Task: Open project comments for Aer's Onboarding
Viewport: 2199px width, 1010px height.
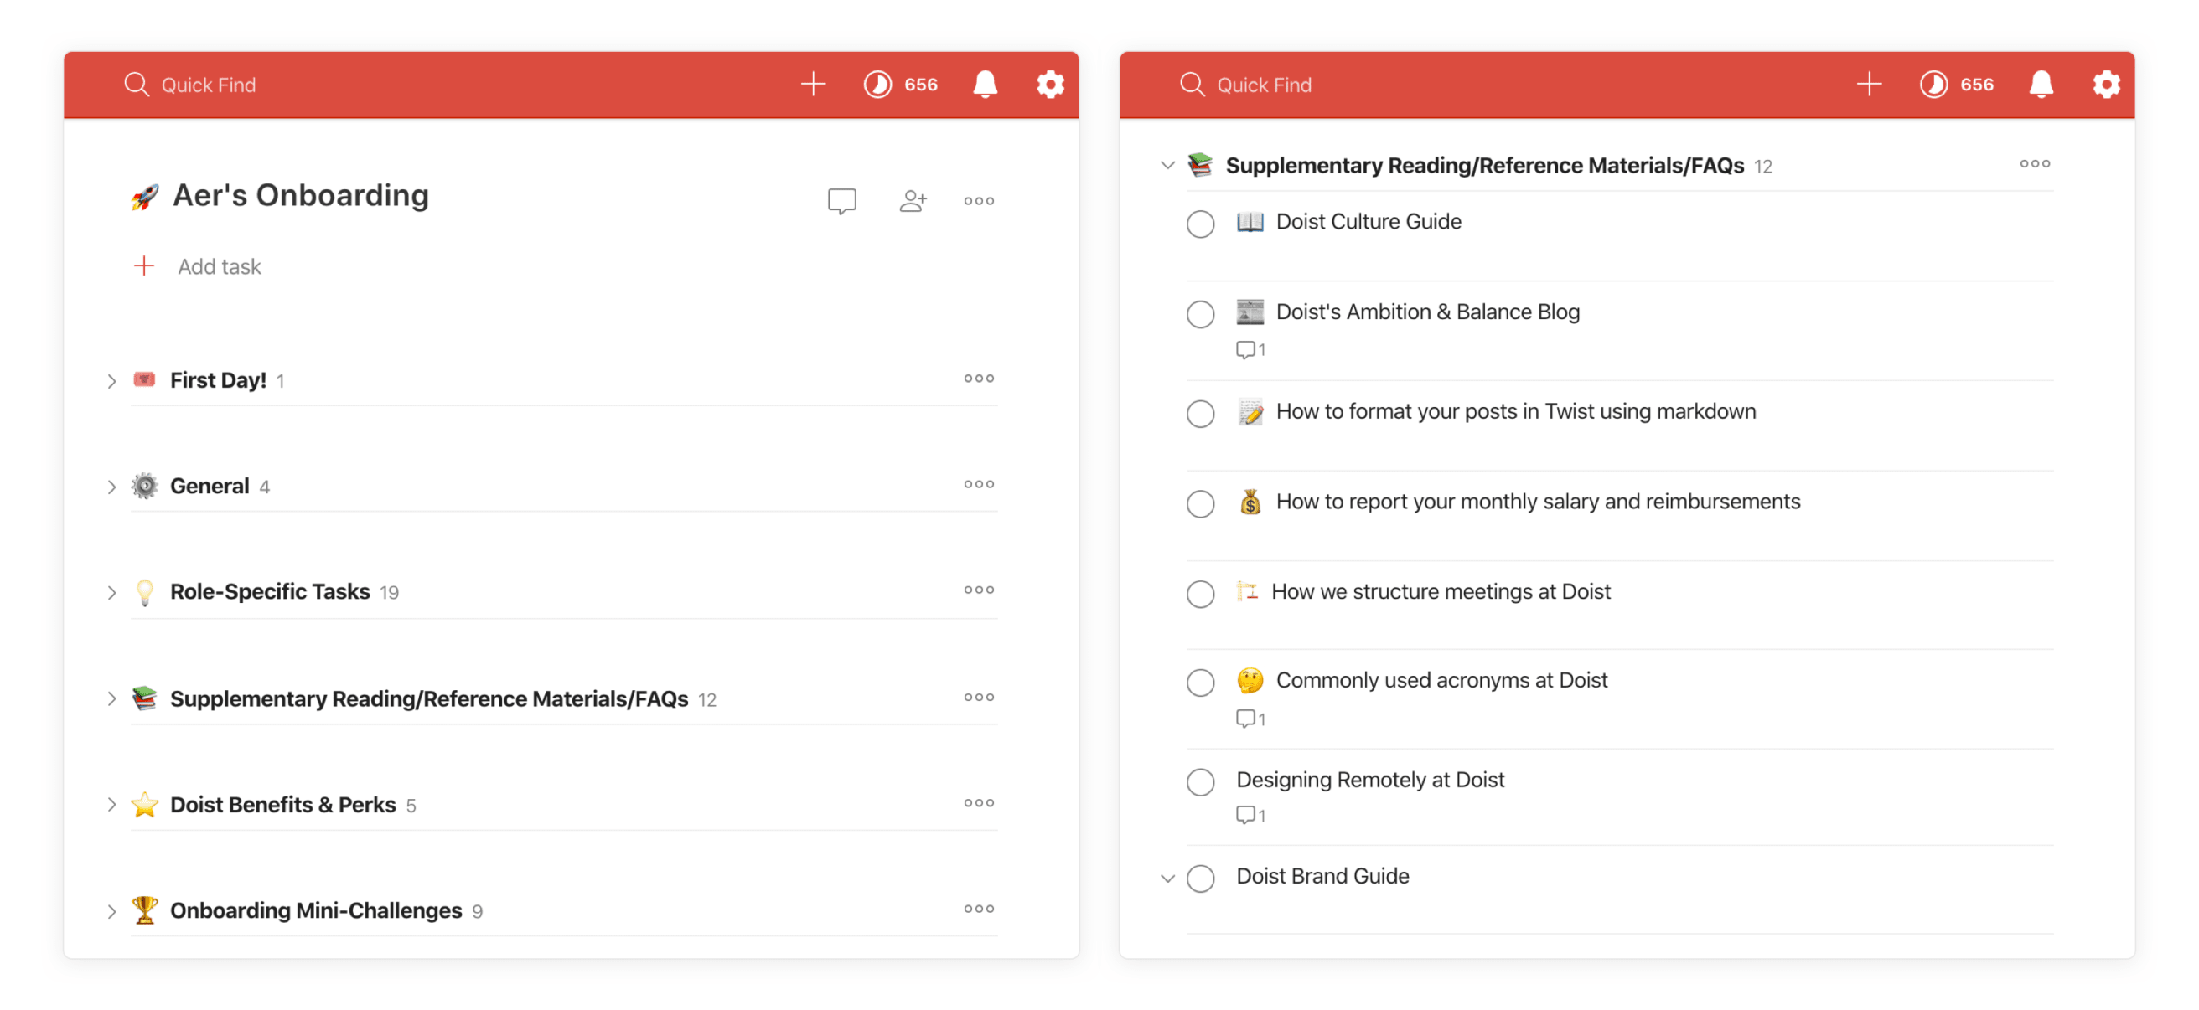Action: pos(841,200)
